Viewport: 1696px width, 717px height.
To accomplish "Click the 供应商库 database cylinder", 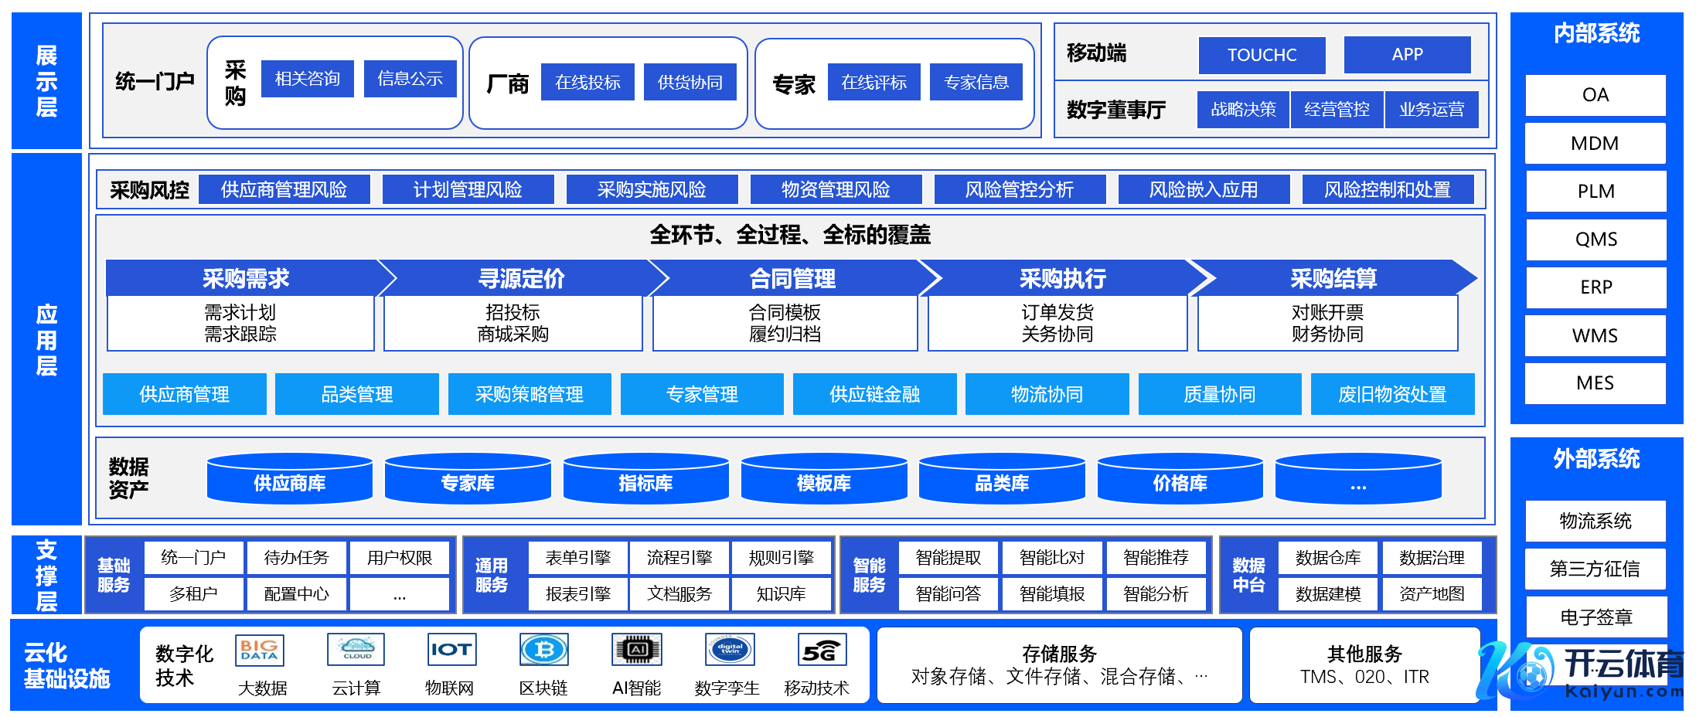I will 290,481.
